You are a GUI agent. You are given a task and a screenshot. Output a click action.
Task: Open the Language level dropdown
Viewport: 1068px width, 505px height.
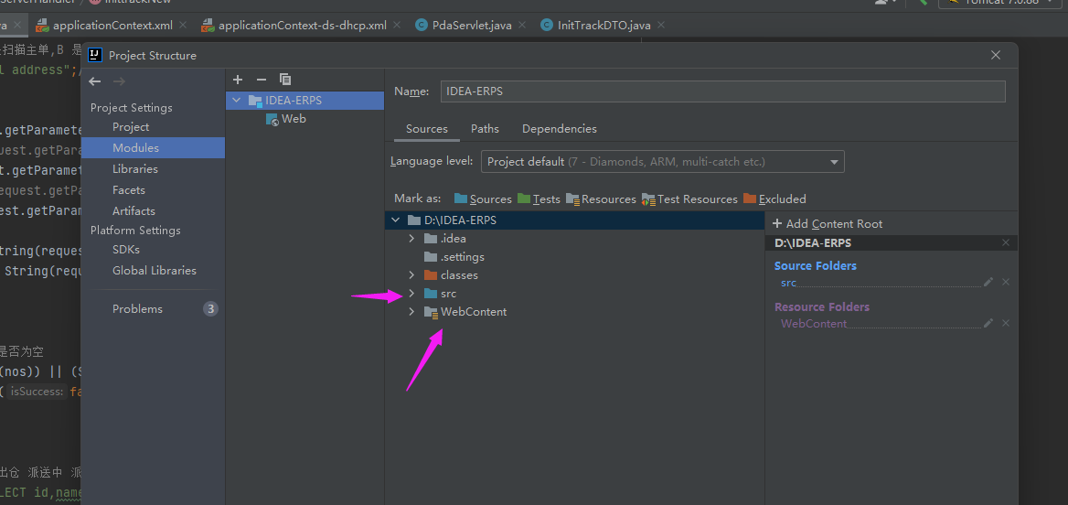(663, 162)
